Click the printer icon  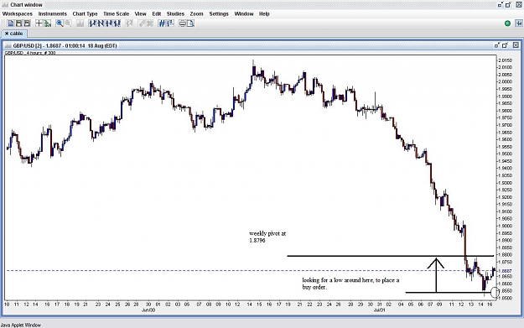(183, 23)
